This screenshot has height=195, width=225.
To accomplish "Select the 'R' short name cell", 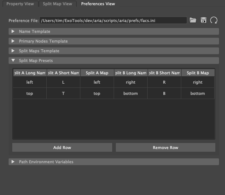I will click(x=164, y=82).
